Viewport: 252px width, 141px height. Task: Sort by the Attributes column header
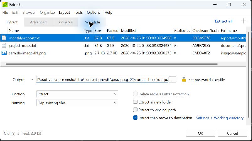(182, 30)
